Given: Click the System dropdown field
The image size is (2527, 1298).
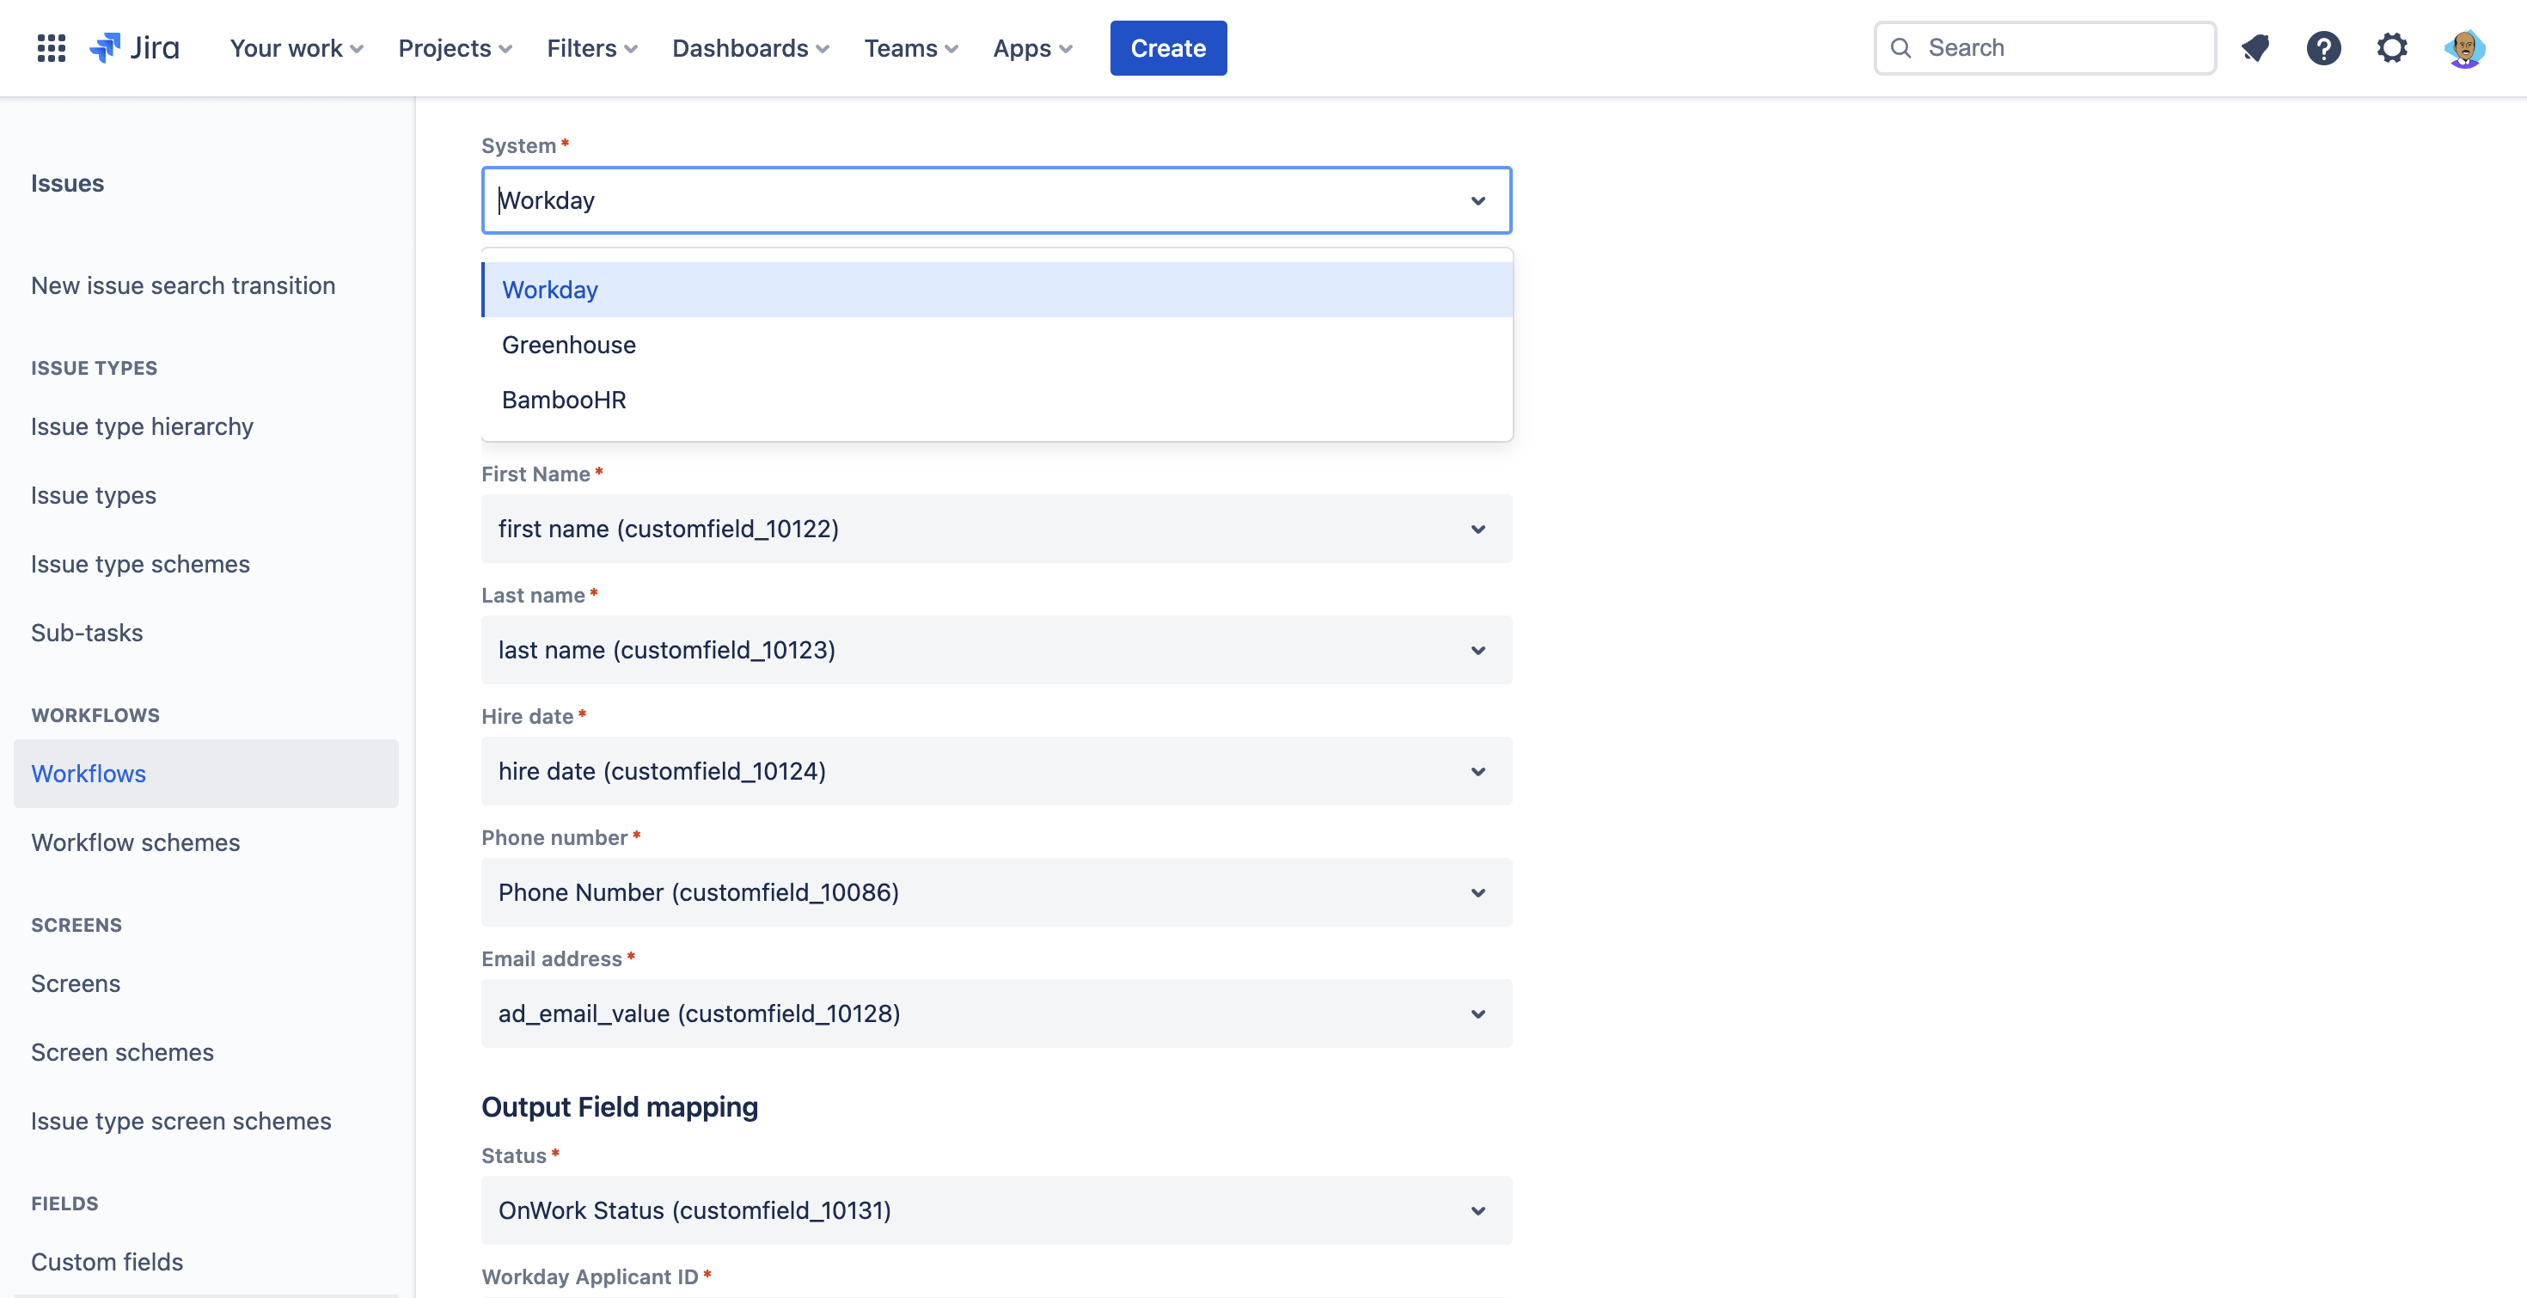Looking at the screenshot, I should click(x=995, y=200).
